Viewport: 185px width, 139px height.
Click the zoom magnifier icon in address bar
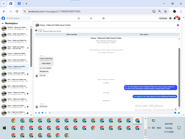point(159,11)
